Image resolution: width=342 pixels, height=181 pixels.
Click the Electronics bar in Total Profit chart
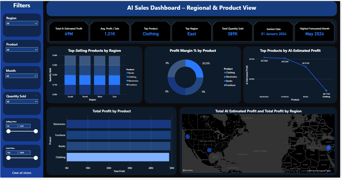119,124
